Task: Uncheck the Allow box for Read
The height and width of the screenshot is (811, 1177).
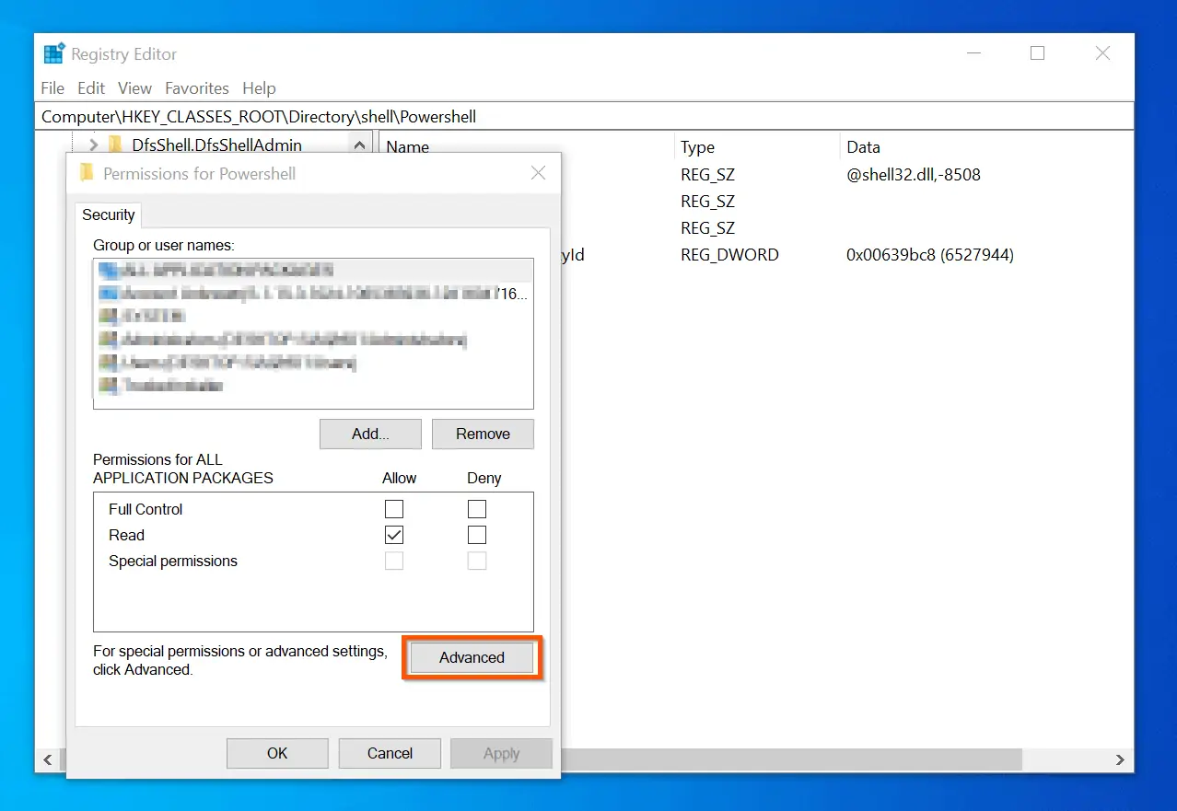Action: tap(394, 535)
